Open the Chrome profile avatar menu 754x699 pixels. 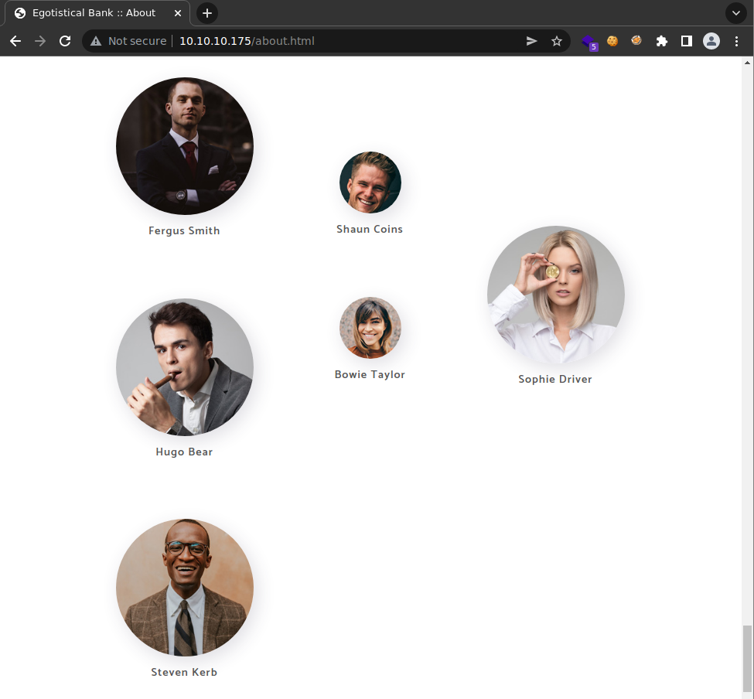click(711, 41)
